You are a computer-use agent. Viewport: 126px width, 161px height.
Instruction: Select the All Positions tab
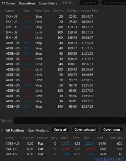coord(15,130)
